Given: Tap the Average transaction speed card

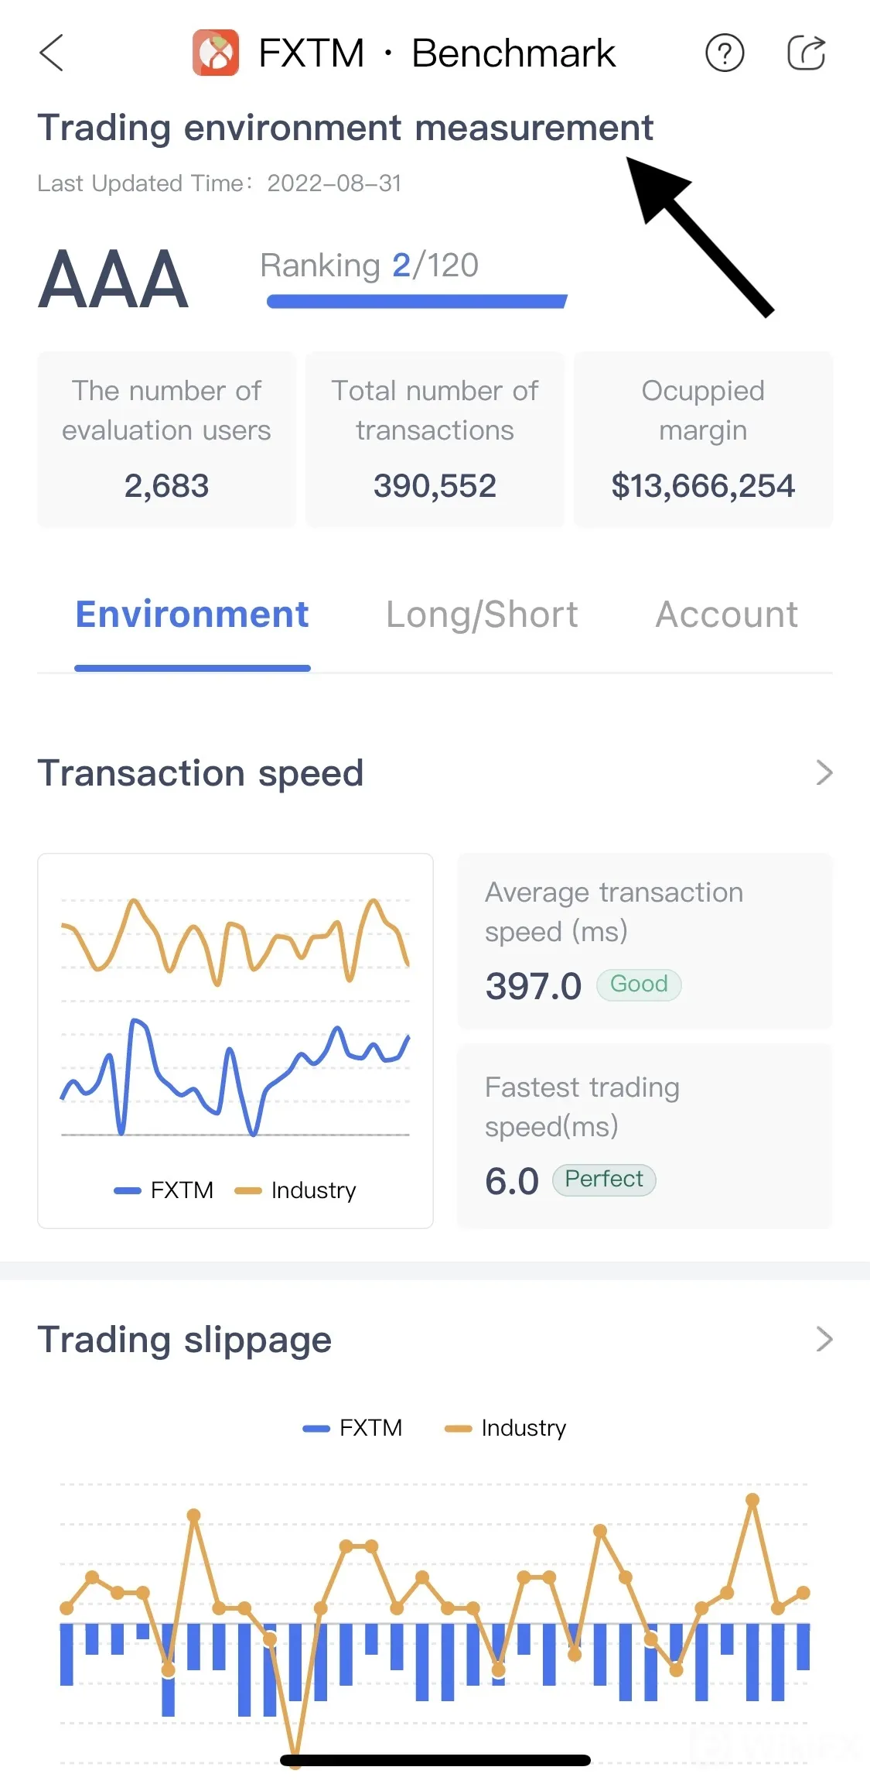Looking at the screenshot, I should (x=645, y=941).
